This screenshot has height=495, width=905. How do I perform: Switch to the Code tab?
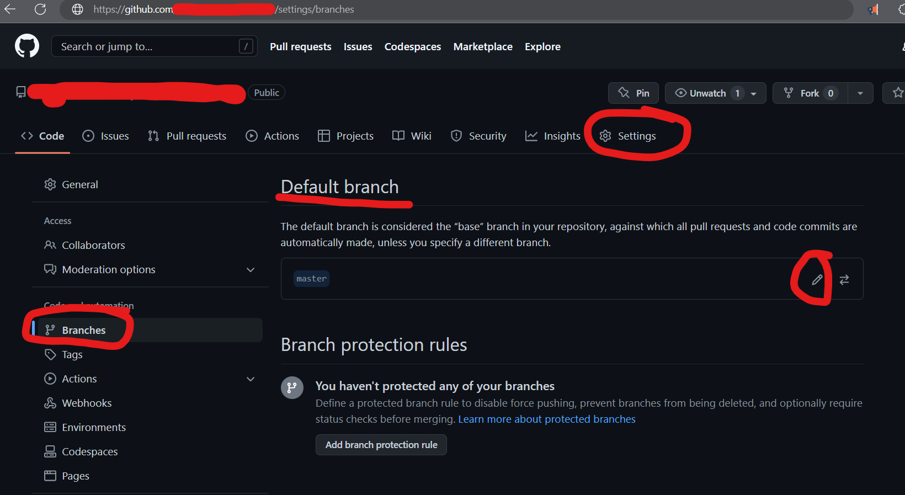coord(42,136)
